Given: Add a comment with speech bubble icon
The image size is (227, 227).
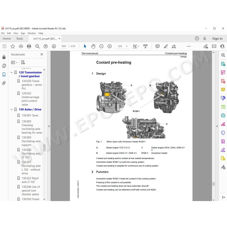Looking at the screenshot, I should tap(158, 46).
